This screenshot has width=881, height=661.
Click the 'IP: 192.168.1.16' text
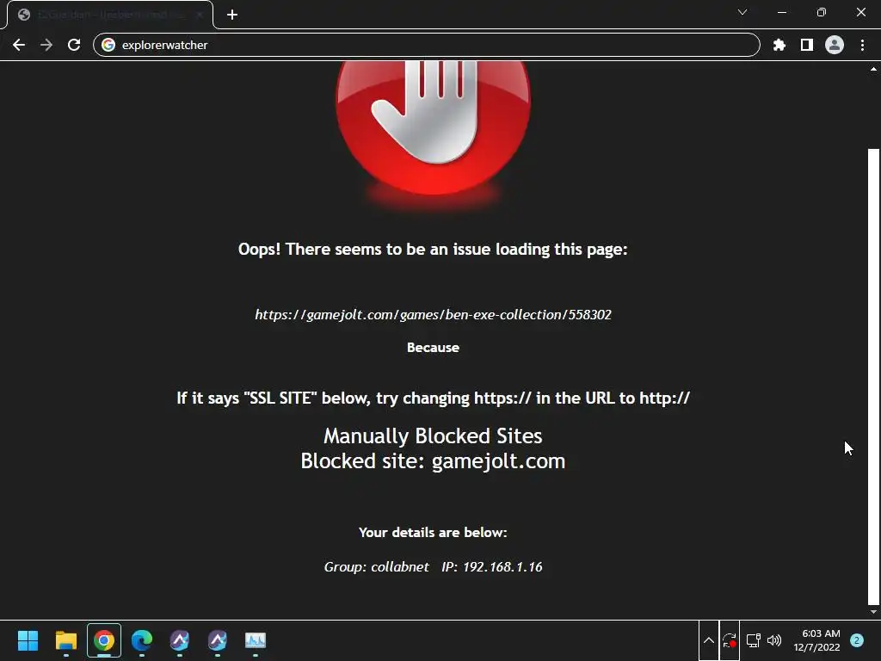(492, 566)
